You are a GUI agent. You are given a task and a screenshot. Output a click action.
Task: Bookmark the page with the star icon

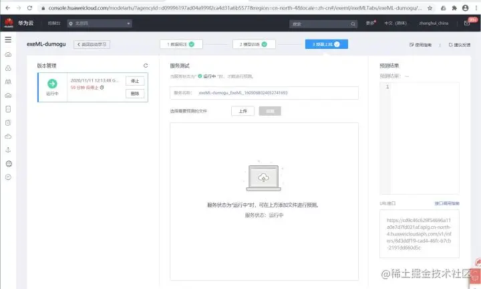pyautogui.click(x=430, y=8)
